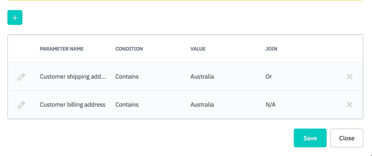Image resolution: width=372 pixels, height=156 pixels.
Task: Remove the Customer shipping address condition
Action: (x=349, y=77)
